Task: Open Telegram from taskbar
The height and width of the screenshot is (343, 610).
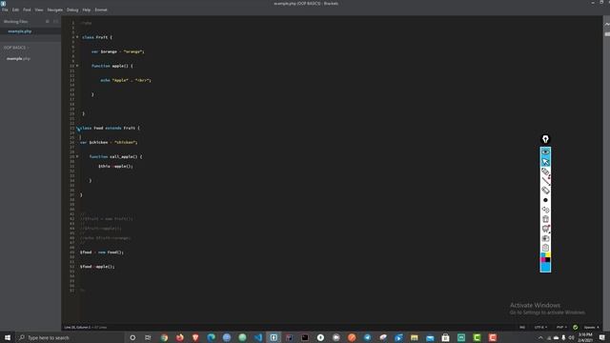Action: click(367, 337)
